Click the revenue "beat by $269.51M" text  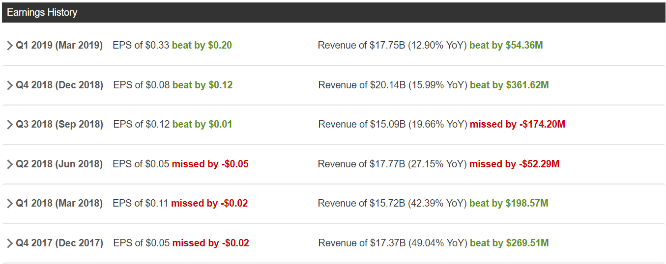[x=509, y=243]
